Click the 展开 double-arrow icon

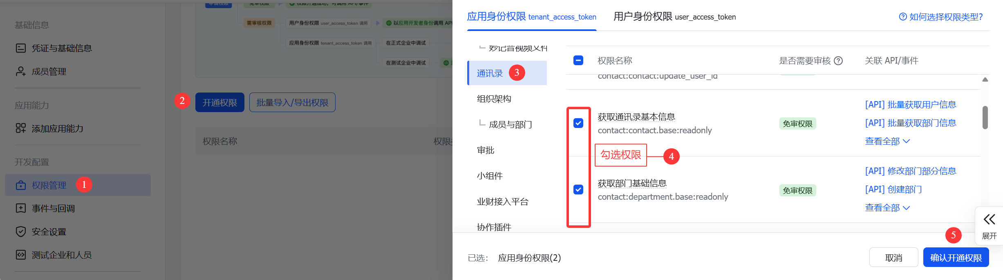point(989,220)
